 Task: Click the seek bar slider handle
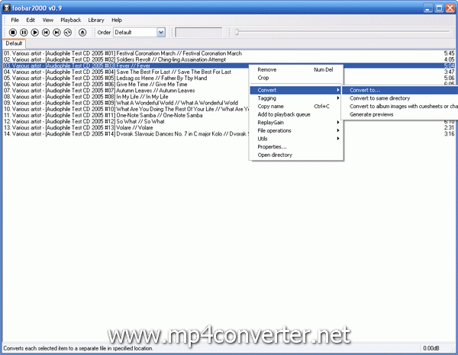click(237, 32)
